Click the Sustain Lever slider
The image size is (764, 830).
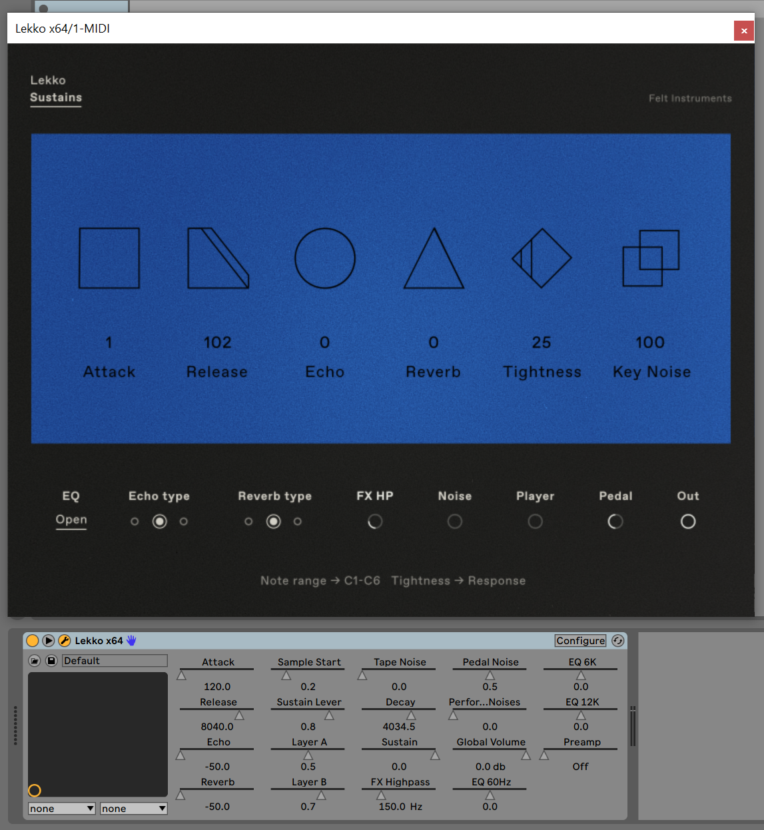coord(308,714)
